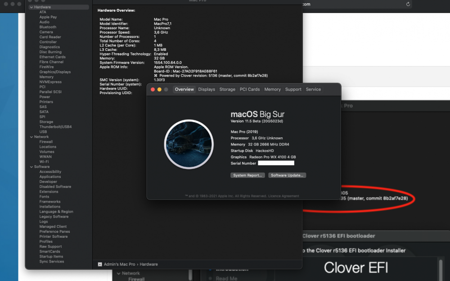Select Storage in the Hardware sidebar list
The height and width of the screenshot is (281, 450).
coord(46,122)
